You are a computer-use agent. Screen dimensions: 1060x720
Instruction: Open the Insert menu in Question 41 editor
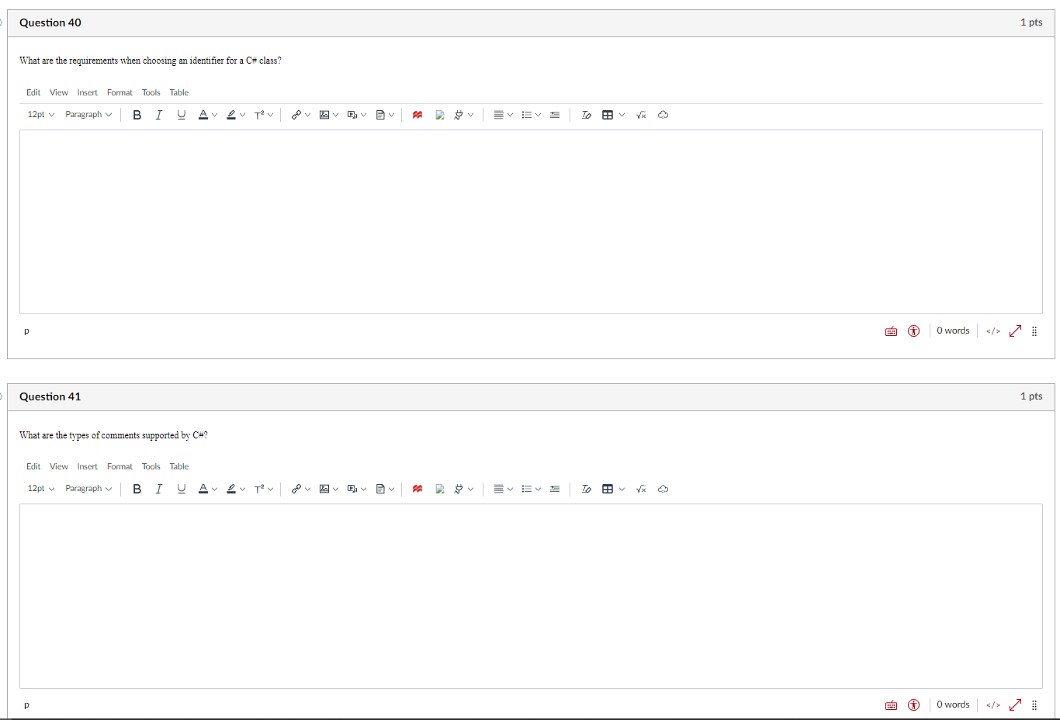point(87,466)
